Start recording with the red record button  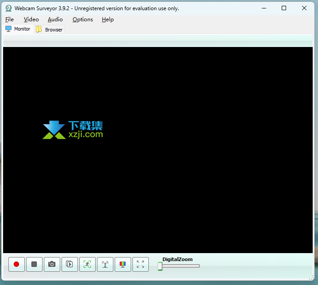[x=16, y=264]
